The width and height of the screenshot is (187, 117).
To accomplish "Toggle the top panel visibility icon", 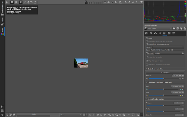I will tap(141, 2).
